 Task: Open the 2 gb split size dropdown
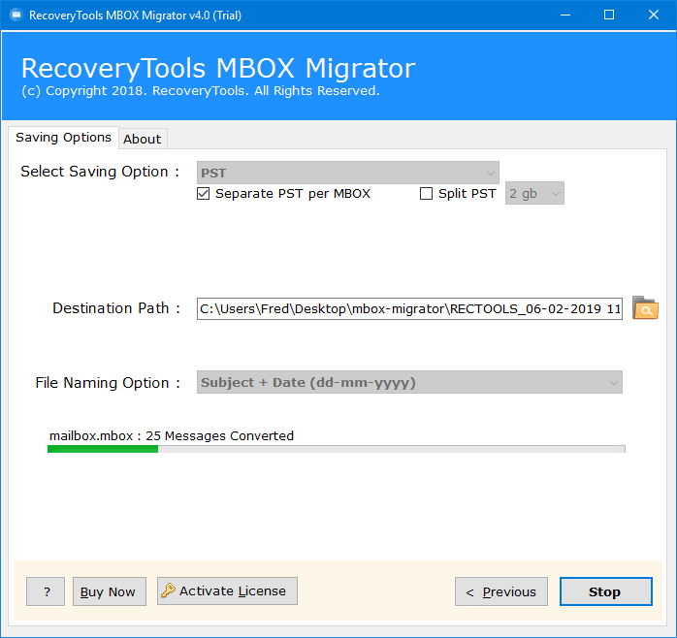[x=534, y=193]
